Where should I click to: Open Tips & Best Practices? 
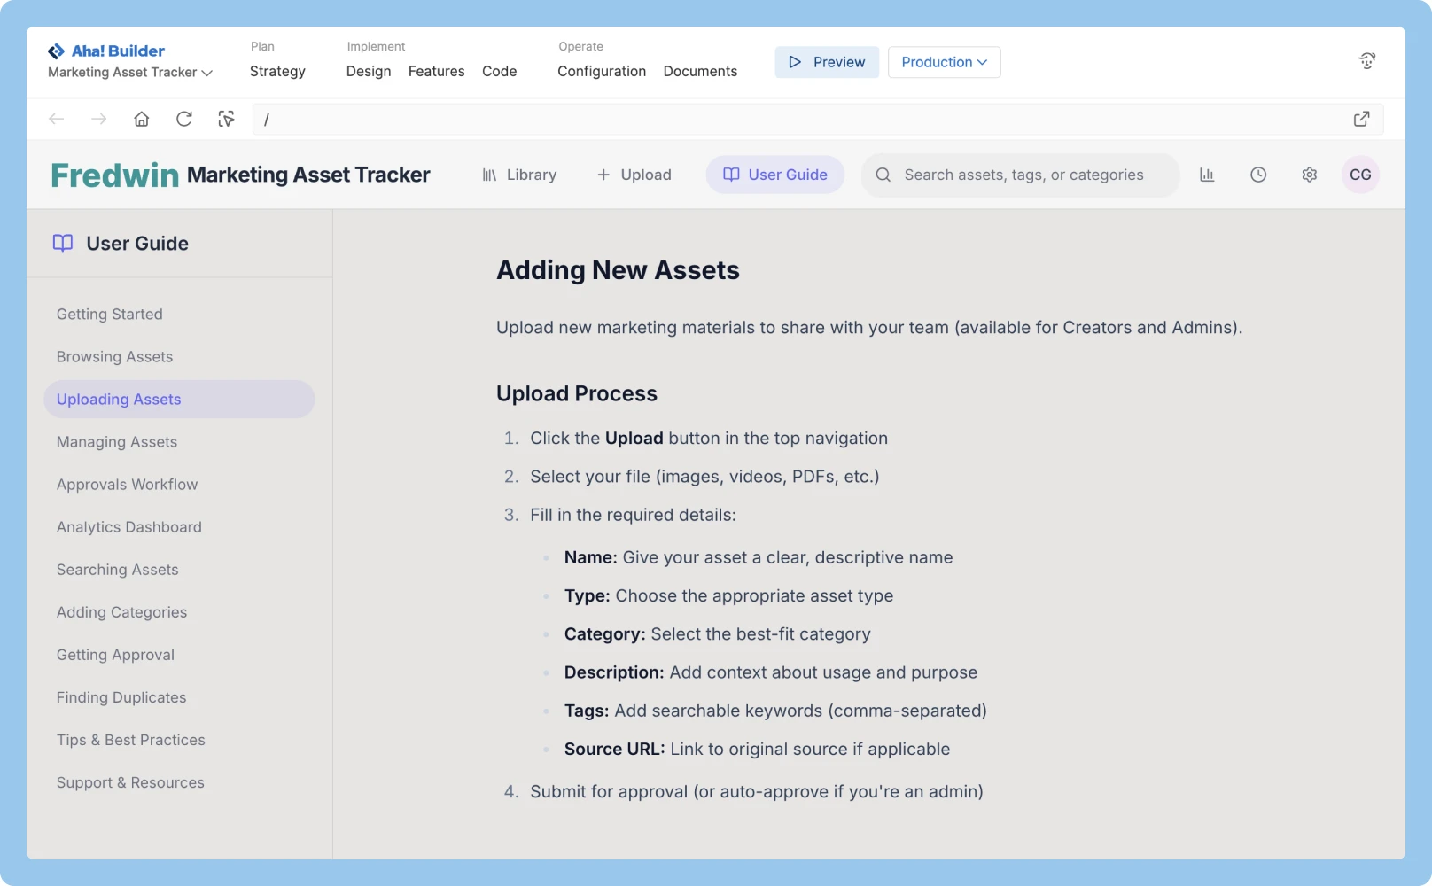pos(130,740)
